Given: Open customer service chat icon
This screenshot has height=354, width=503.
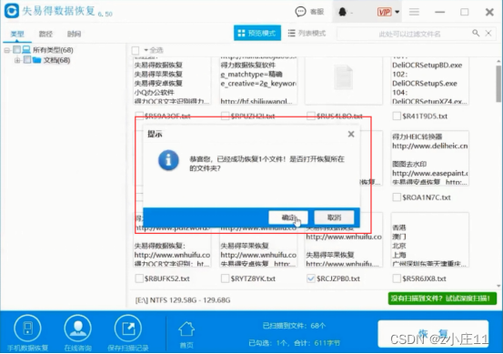Looking at the screenshot, I should (x=300, y=12).
